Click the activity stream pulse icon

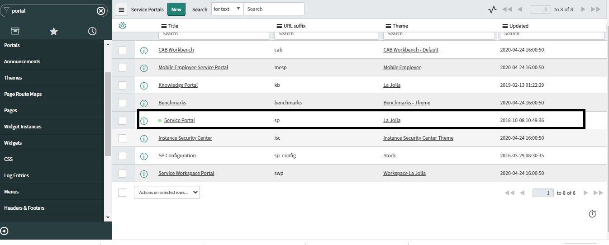(x=493, y=9)
